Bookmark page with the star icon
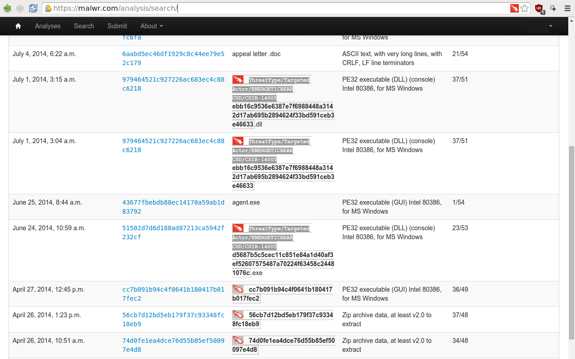 click(x=524, y=8)
